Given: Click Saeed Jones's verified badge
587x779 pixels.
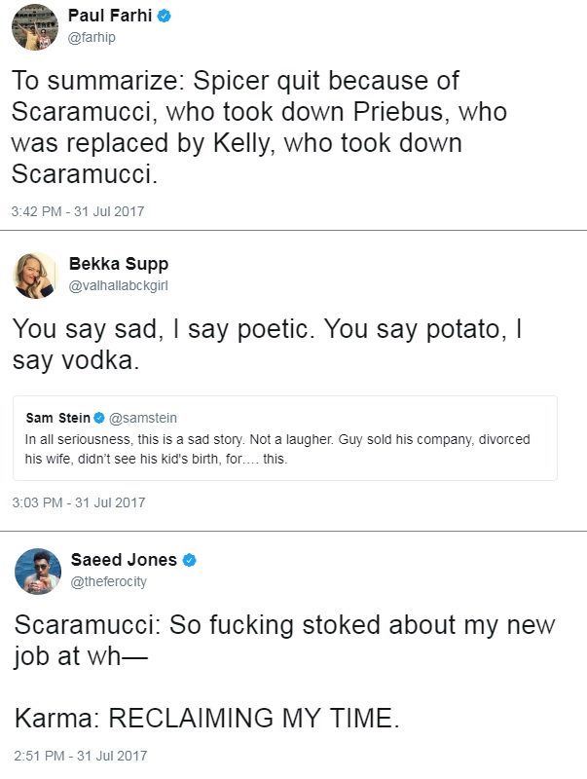Looking at the screenshot, I should tap(189, 561).
